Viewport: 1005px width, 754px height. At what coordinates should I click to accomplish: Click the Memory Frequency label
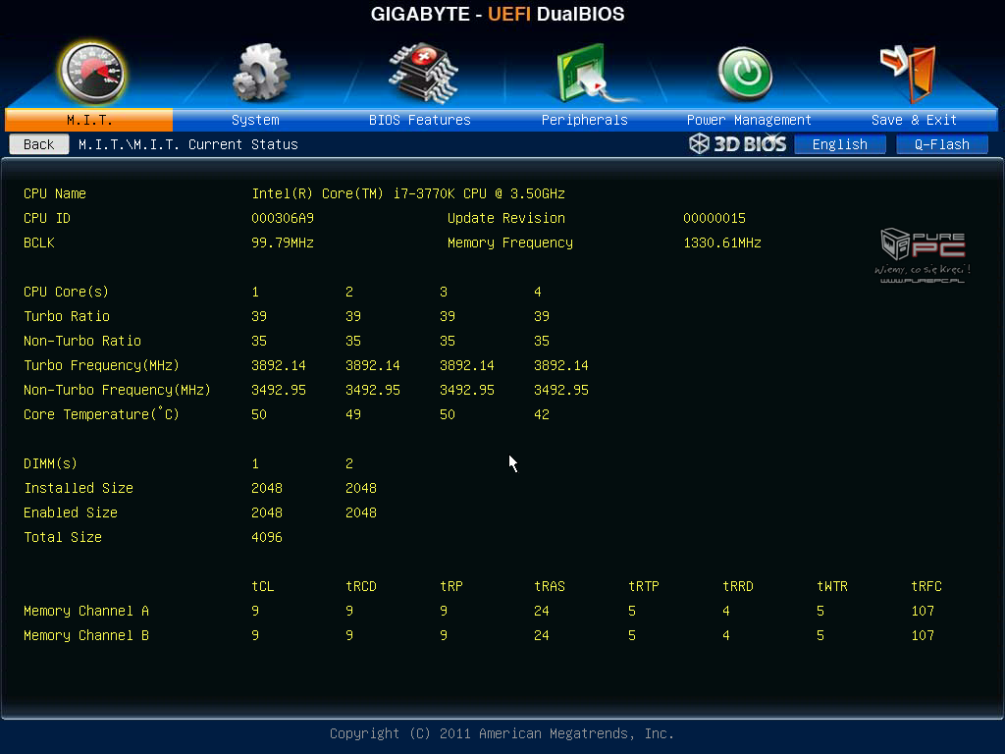[510, 243]
